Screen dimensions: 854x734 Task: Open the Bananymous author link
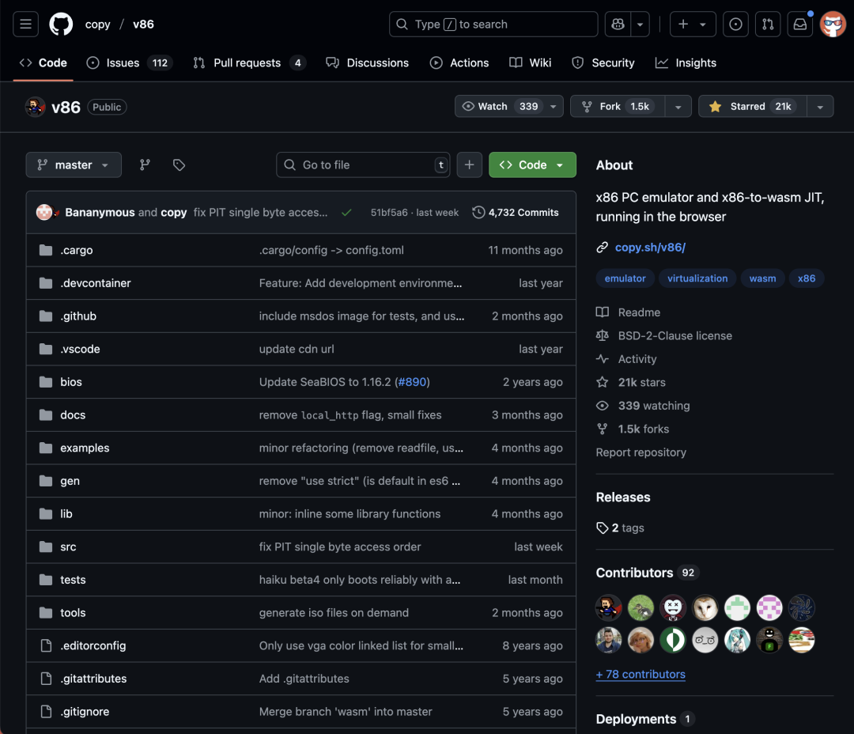pos(100,213)
